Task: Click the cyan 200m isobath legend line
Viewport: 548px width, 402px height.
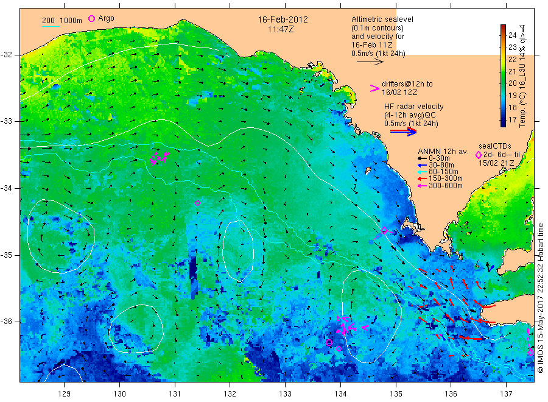Action: click(x=51, y=26)
